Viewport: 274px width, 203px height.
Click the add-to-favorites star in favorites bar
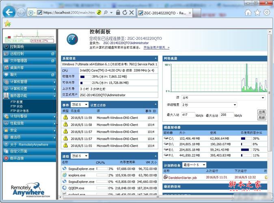(x=8, y=24)
